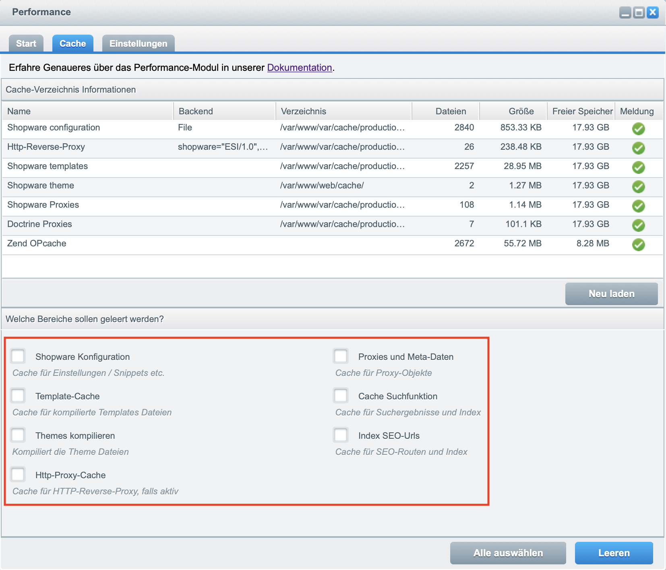The height and width of the screenshot is (570, 666).
Task: Select the Cache tab
Action: pos(73,43)
